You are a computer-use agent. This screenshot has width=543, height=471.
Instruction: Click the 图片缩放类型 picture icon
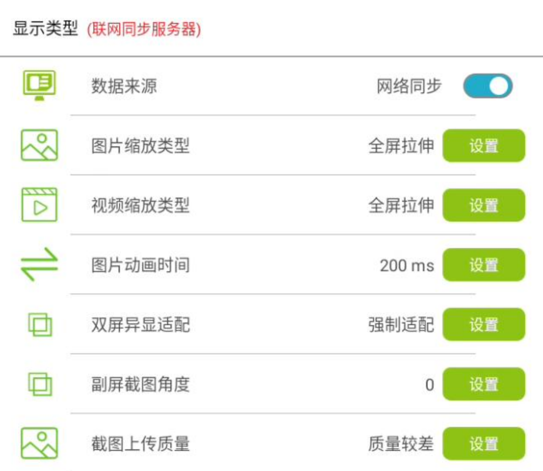point(39,145)
